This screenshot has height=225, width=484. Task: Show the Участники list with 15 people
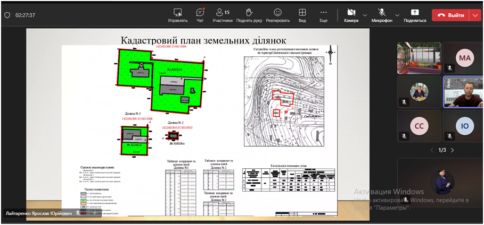click(x=223, y=15)
